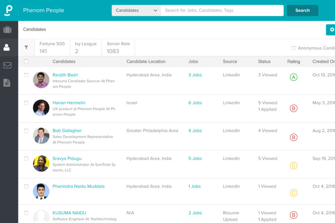Open the Candidates search category dropdown
Screen dimensions: 335x223
(x=136, y=10)
